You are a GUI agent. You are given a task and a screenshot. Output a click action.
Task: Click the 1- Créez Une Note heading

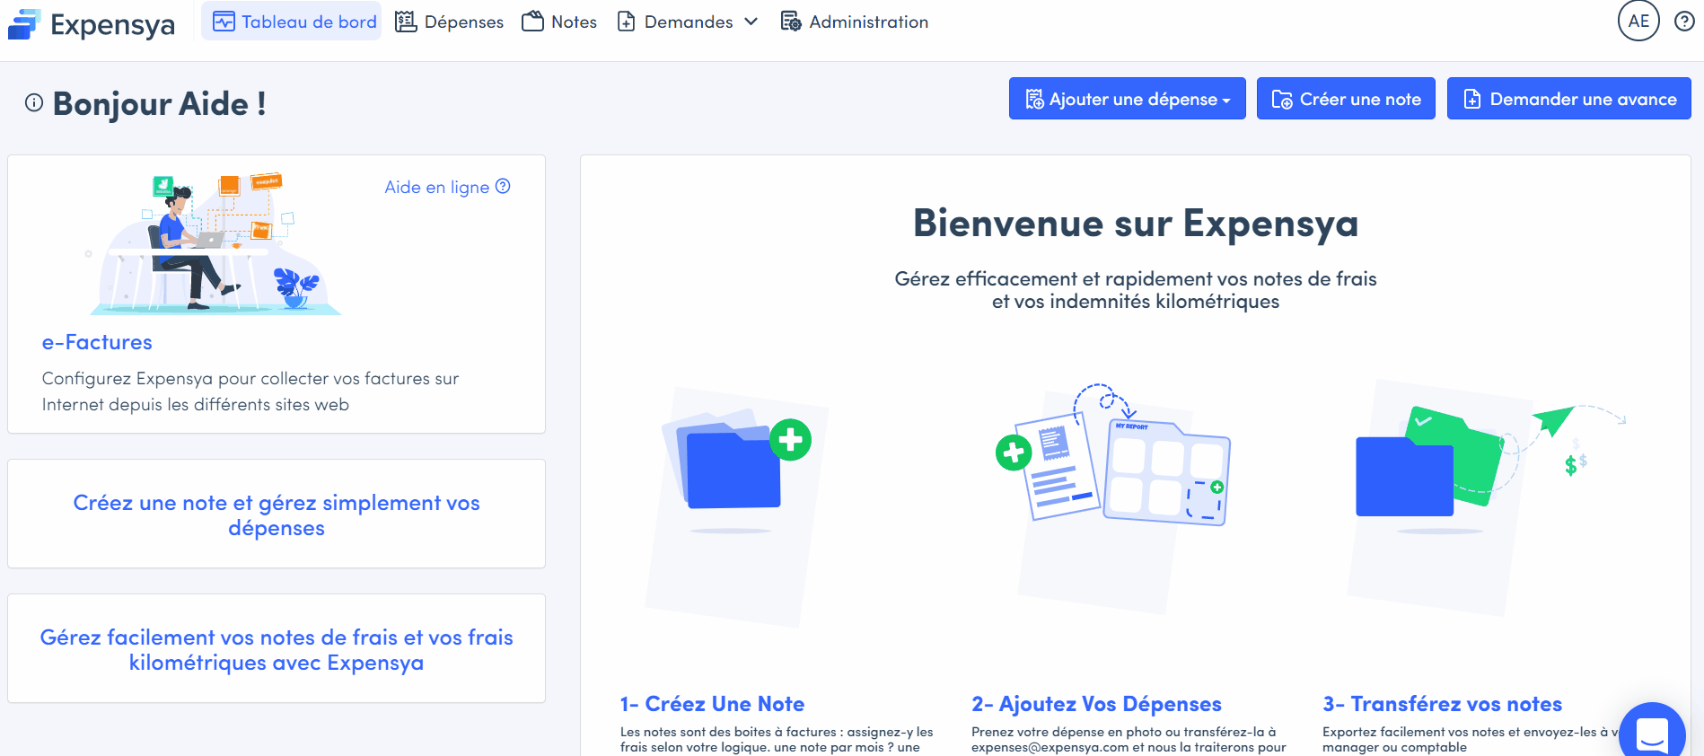[x=712, y=704]
